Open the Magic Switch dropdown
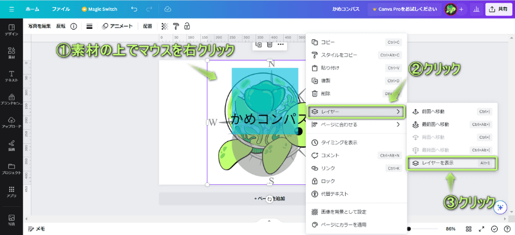 point(100,9)
